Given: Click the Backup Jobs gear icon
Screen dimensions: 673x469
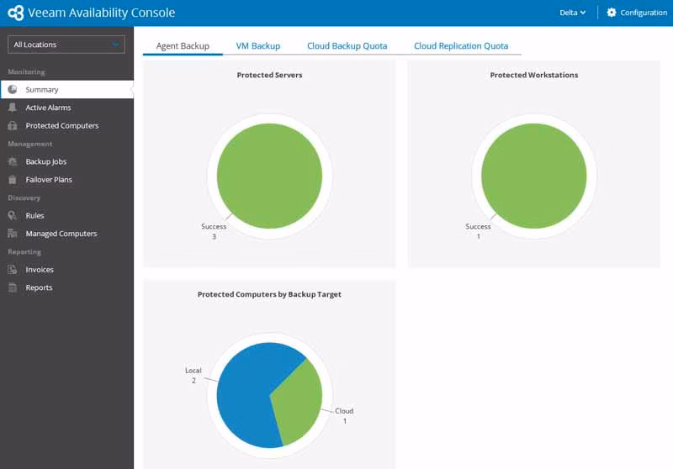Looking at the screenshot, I should 13,161.
